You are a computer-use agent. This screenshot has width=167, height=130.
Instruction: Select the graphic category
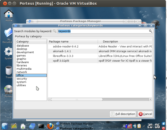pos(31,59)
